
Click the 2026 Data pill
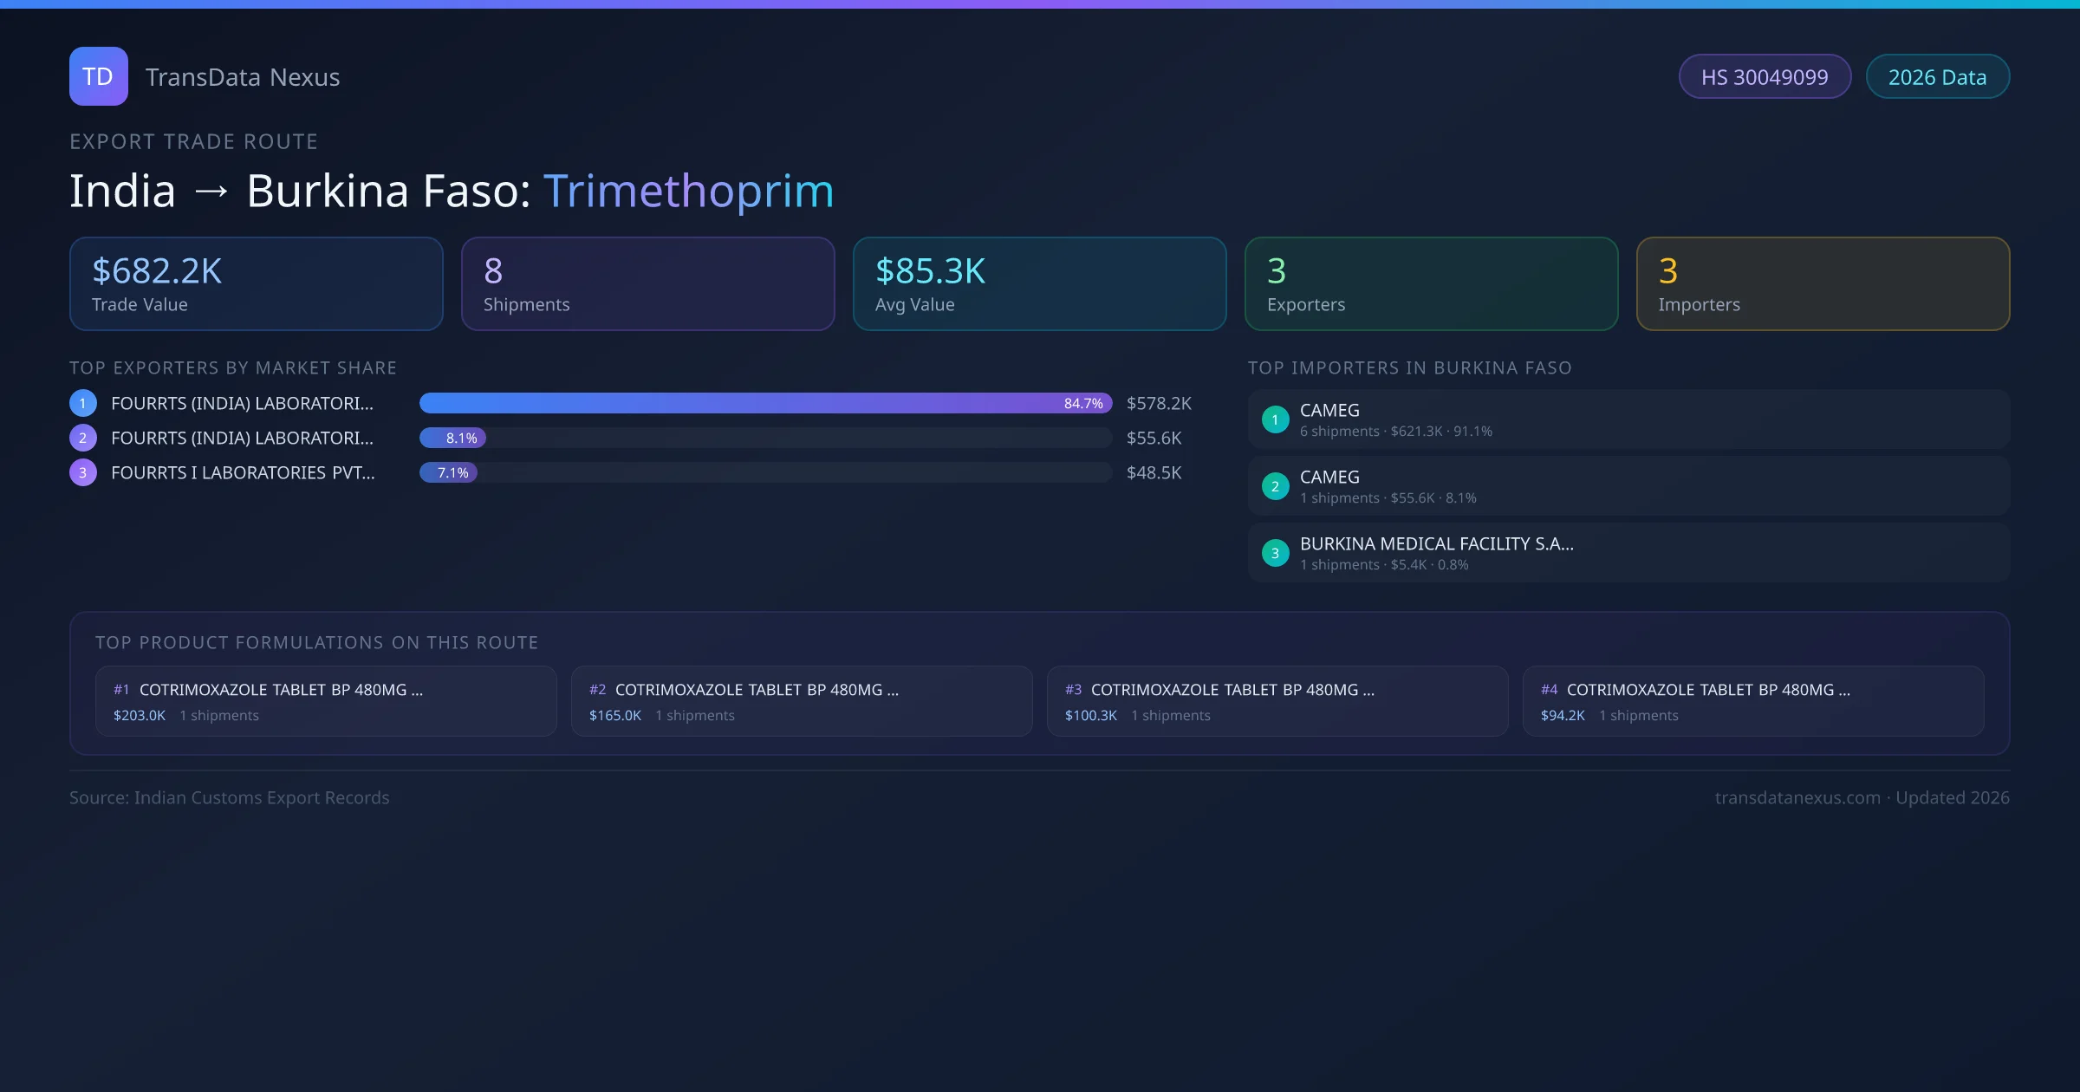[1937, 77]
